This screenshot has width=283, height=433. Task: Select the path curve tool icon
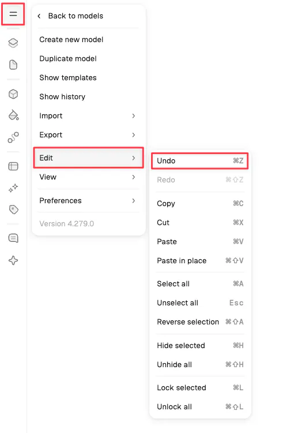[13, 137]
